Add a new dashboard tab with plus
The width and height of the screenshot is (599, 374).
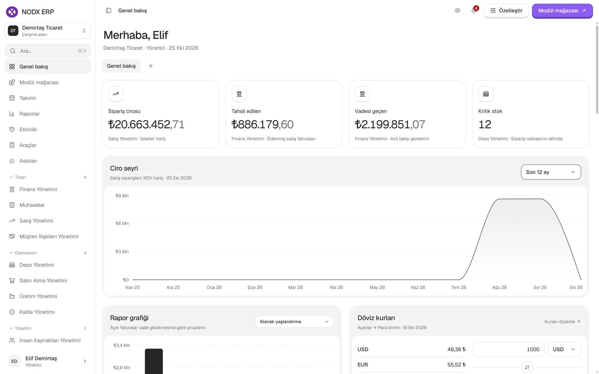click(x=151, y=66)
